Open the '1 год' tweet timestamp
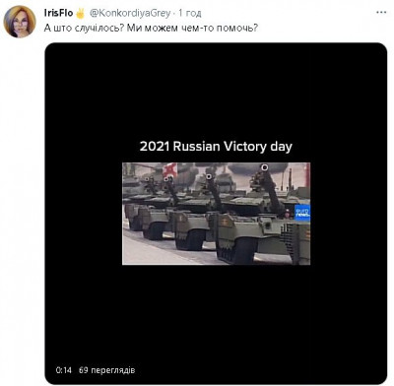Image resolution: width=394 pixels, height=386 pixels. [x=190, y=13]
